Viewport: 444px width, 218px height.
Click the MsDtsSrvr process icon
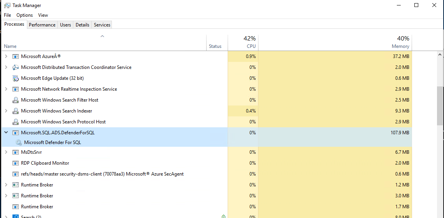pyautogui.click(x=16, y=152)
